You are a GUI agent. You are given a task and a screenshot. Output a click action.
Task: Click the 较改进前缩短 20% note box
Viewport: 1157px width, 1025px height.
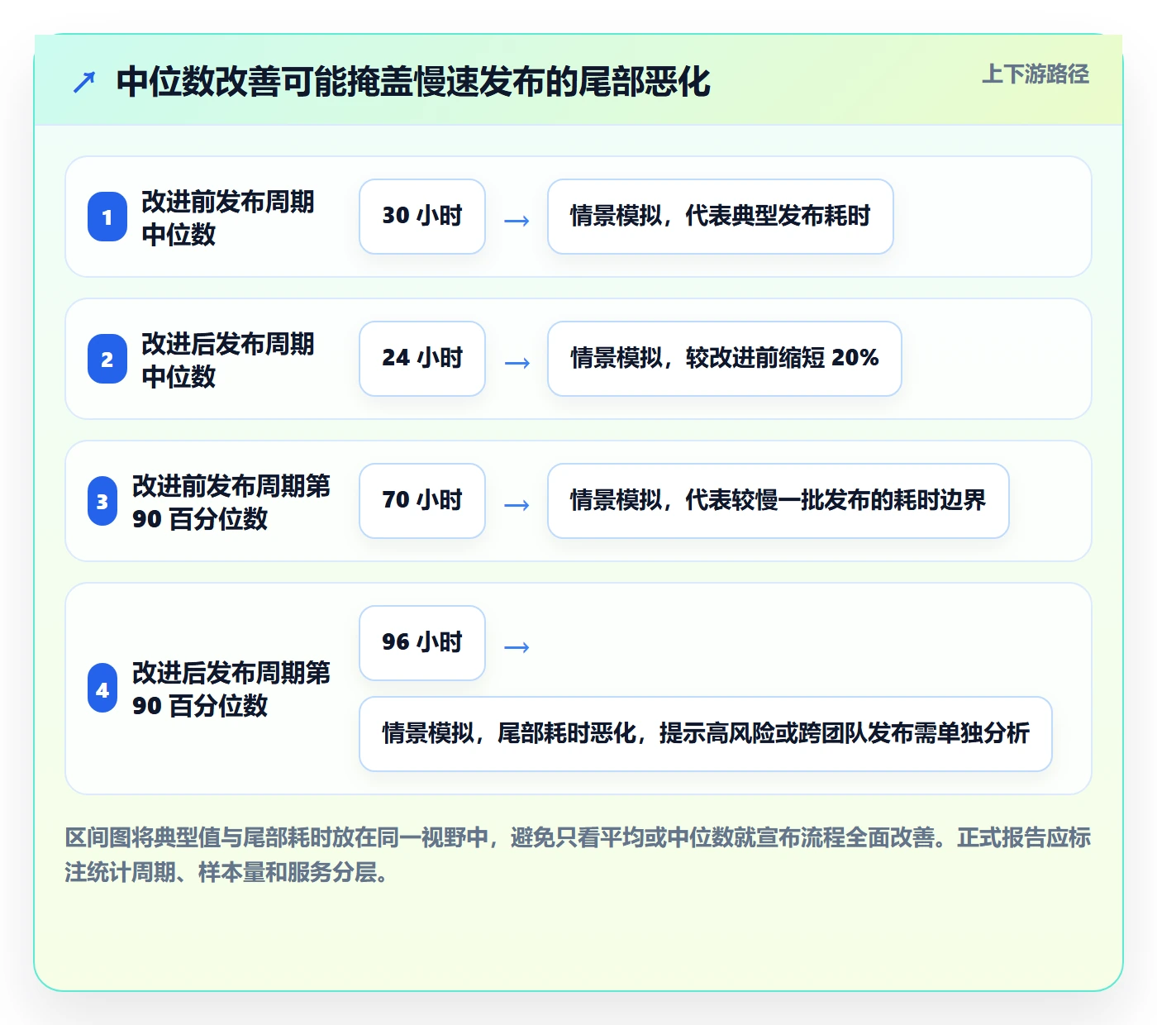[x=725, y=359]
